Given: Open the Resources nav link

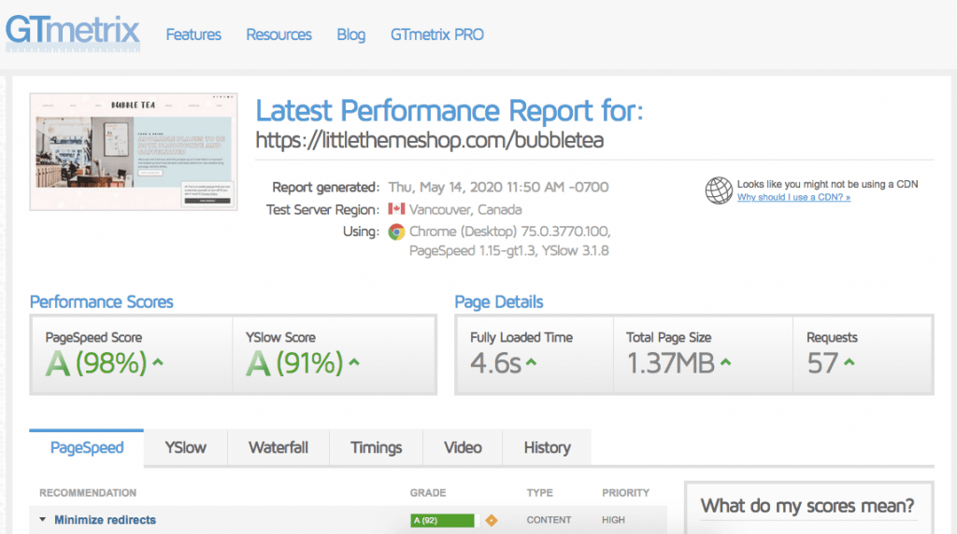Looking at the screenshot, I should pos(279,35).
